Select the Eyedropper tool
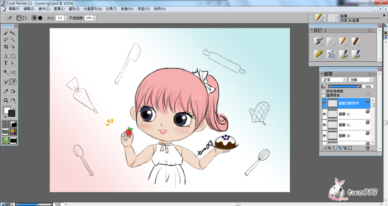This screenshot has height=206, width=388. click(6, 91)
